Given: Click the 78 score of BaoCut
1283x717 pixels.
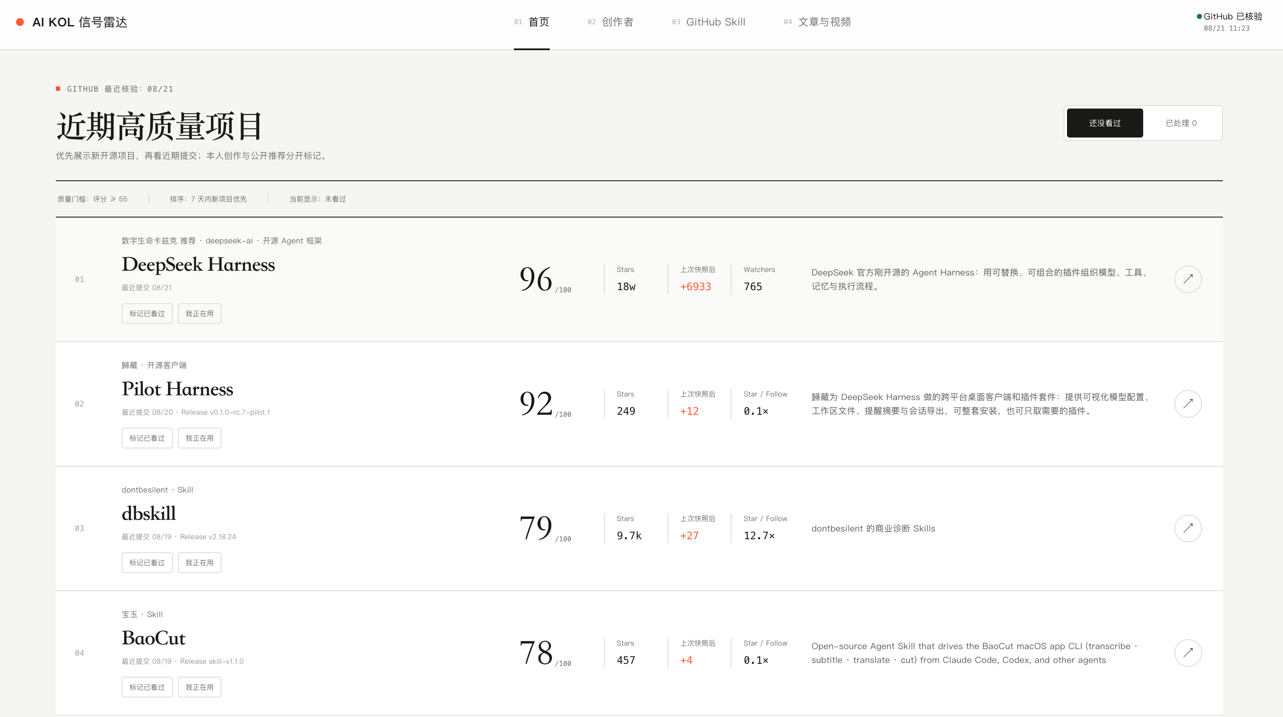Looking at the screenshot, I should 536,652.
